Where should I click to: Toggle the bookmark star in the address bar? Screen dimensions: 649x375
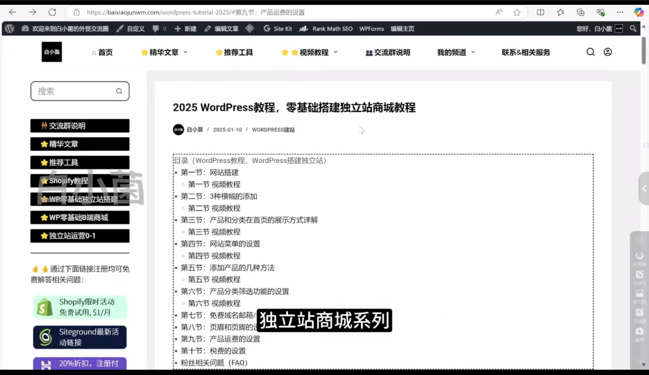[x=516, y=12]
